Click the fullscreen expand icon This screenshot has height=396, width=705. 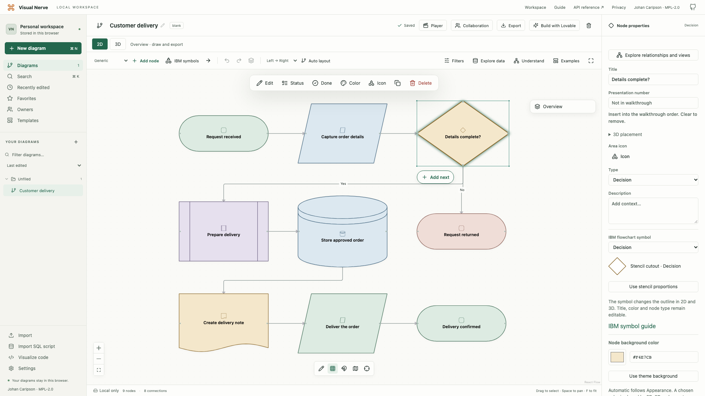click(x=591, y=61)
